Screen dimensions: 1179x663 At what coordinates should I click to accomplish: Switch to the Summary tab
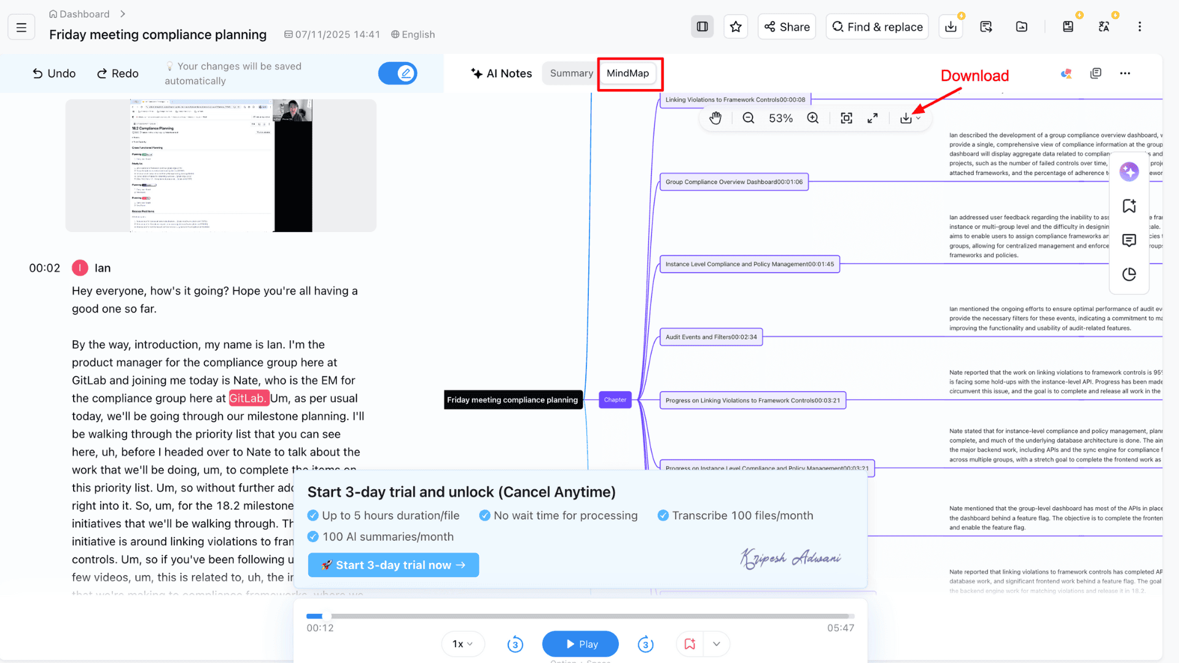tap(571, 74)
